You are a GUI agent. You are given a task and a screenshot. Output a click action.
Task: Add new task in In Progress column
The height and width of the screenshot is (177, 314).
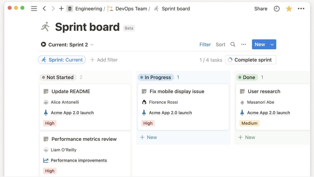point(149,137)
